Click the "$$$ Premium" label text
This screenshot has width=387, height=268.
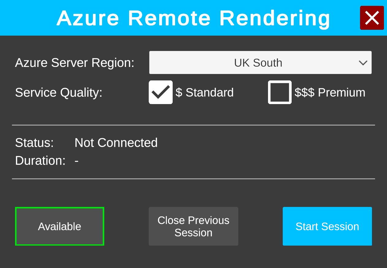(330, 92)
